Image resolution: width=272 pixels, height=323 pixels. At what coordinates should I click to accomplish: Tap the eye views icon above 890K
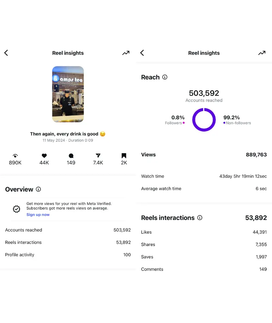point(15,156)
